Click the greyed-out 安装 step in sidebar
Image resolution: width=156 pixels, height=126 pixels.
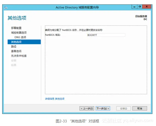(14, 61)
